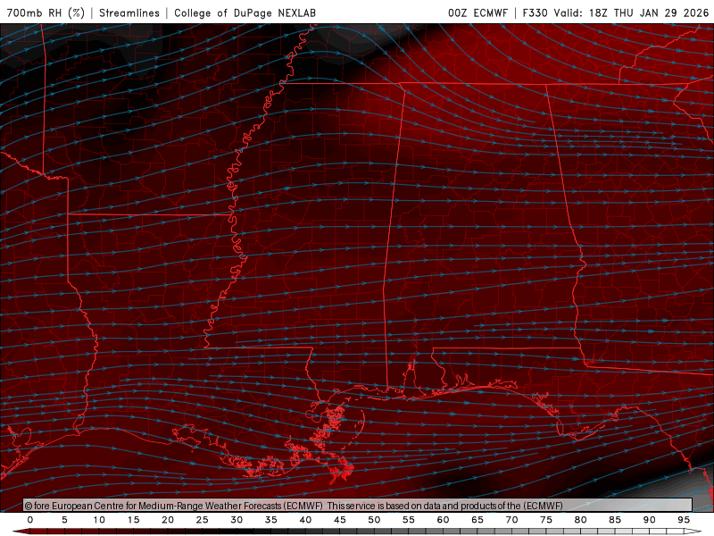
Task: Select the "F330" forecast hour label
Action: tap(535, 13)
